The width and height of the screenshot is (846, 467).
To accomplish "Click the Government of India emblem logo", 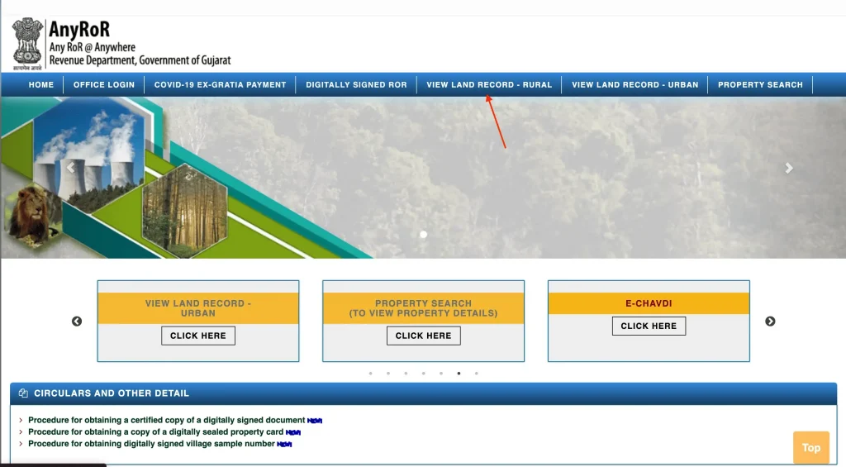I will [x=27, y=43].
